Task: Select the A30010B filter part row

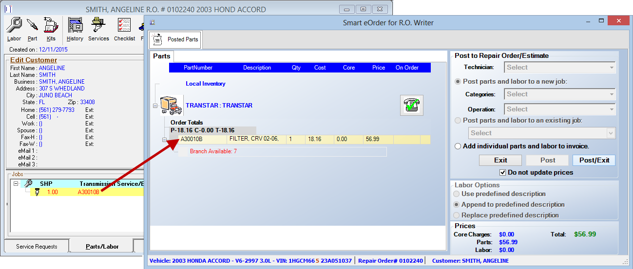Action: coord(253,140)
